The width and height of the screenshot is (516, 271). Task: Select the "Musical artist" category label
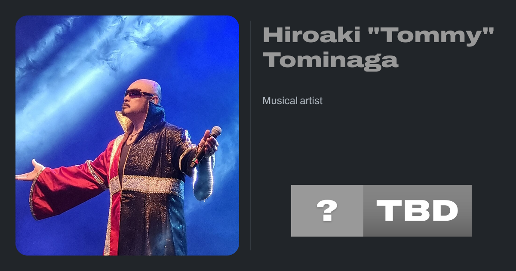pyautogui.click(x=292, y=101)
